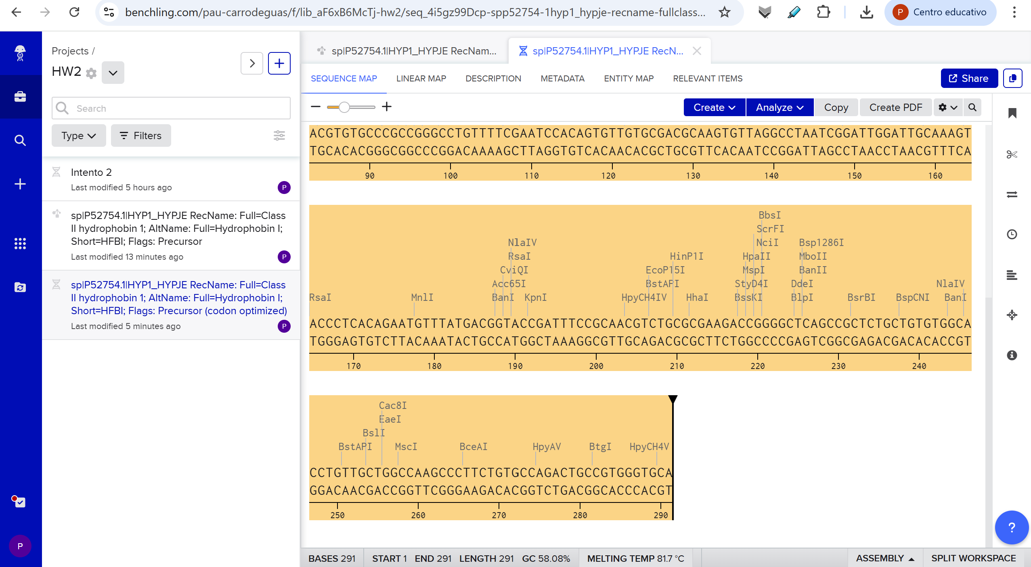Click the zoom slider handle
The width and height of the screenshot is (1031, 567).
tap(344, 107)
